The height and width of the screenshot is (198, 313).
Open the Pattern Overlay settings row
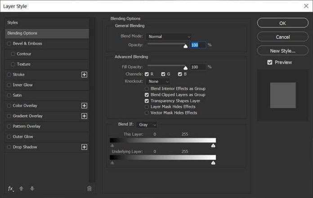tap(47, 126)
